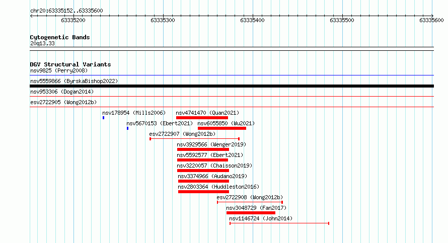
Task: Open nsv2803364 (Huddleston2016) label
Action: pyautogui.click(x=218, y=187)
